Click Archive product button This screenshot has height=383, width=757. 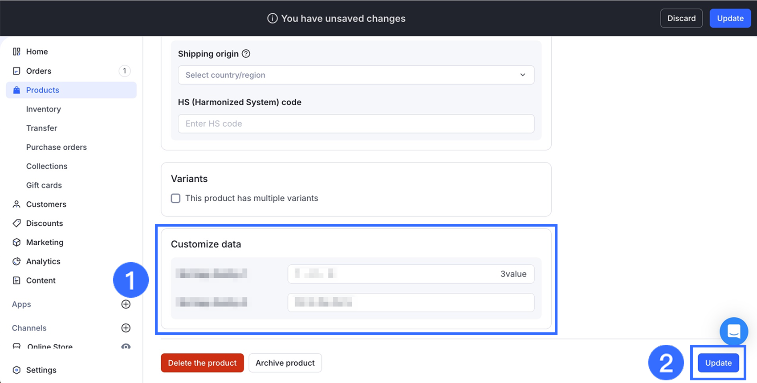[x=285, y=363]
